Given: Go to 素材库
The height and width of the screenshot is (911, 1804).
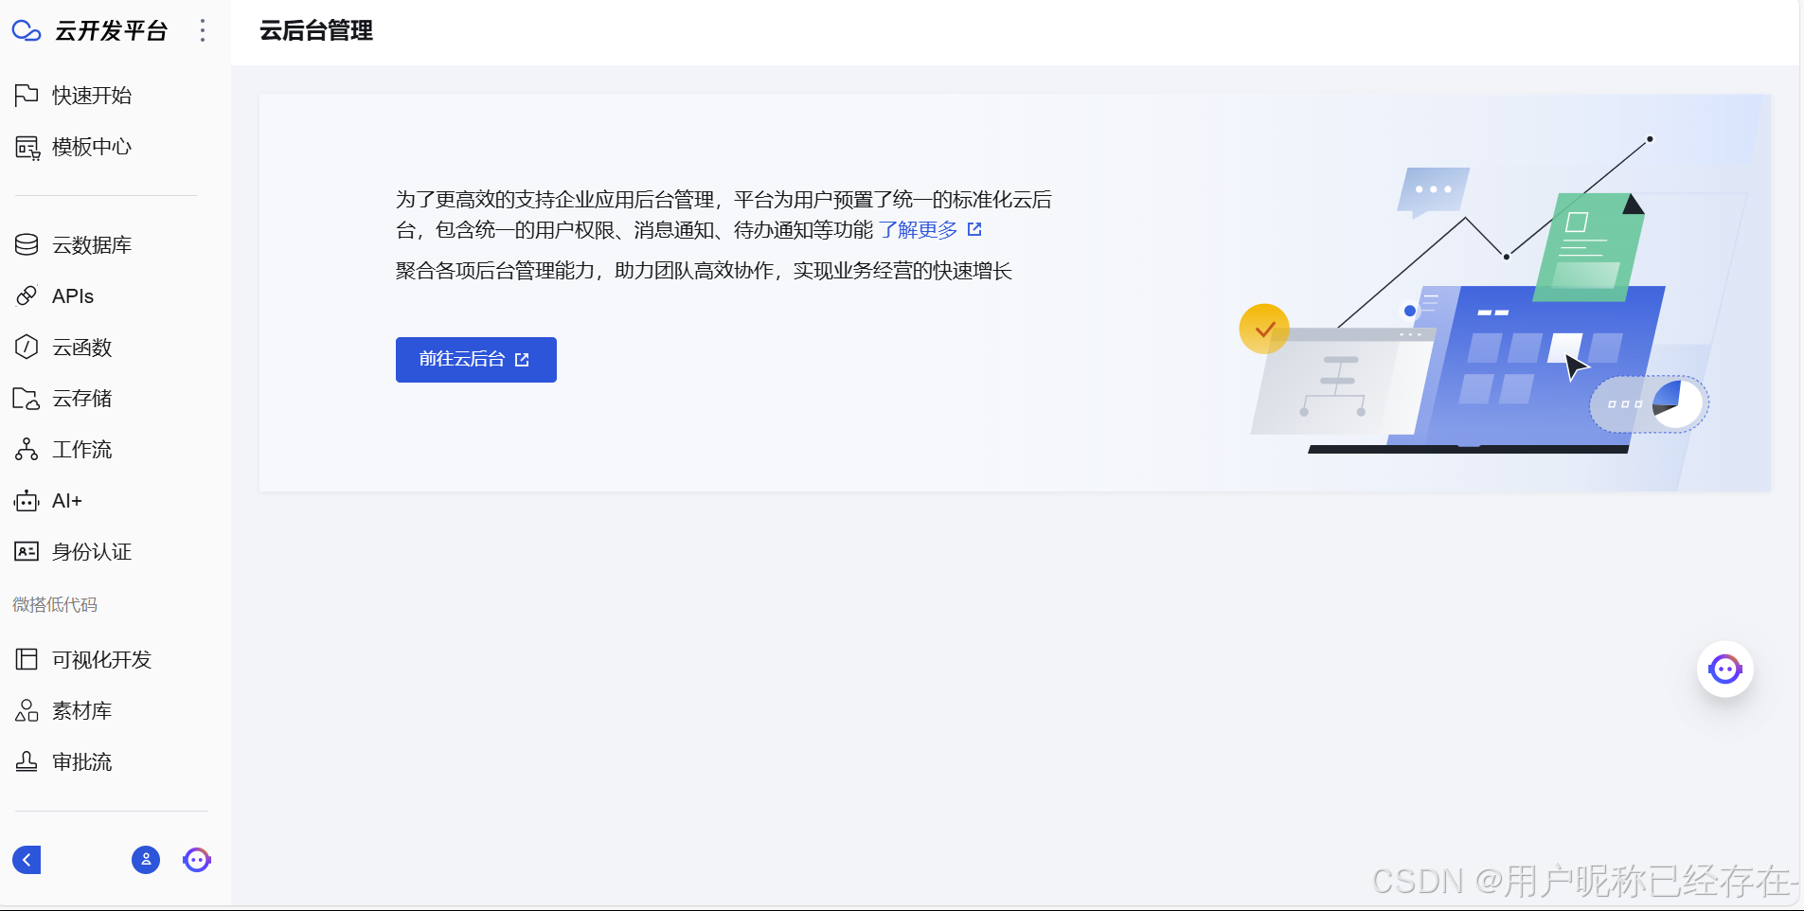Looking at the screenshot, I should pos(82,710).
